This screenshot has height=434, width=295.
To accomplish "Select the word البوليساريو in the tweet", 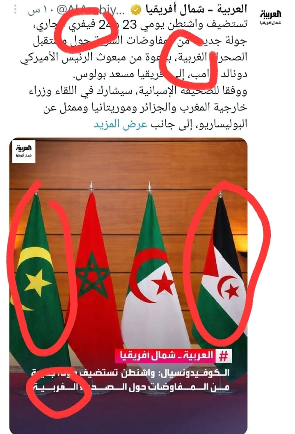I will point(222,124).
